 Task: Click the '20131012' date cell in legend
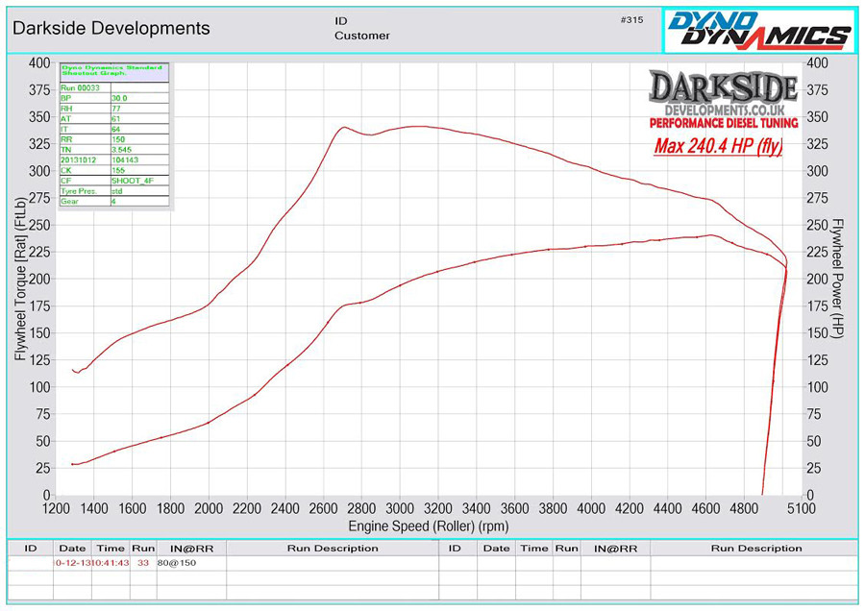85,159
